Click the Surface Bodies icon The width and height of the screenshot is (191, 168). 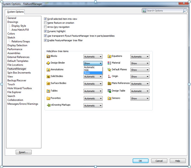click(x=48, y=83)
